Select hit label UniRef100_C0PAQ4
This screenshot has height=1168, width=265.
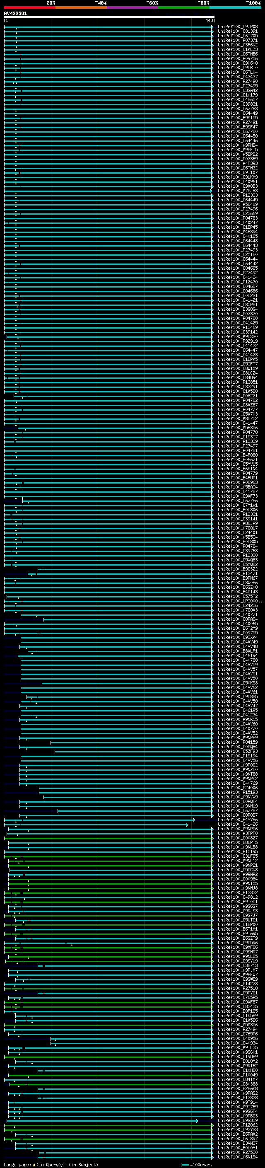pyautogui.click(x=238, y=619)
